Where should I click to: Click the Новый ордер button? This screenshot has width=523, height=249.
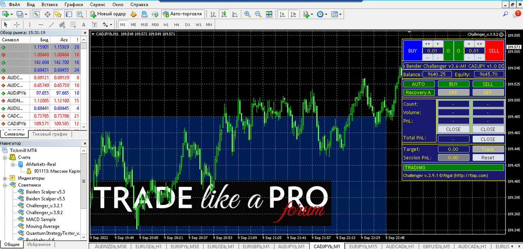pyautogui.click(x=108, y=14)
